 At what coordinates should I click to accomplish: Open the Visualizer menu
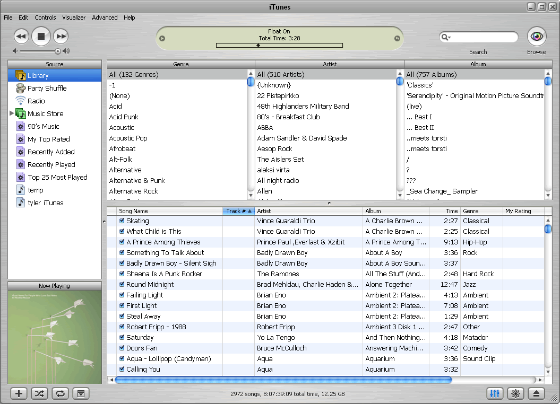click(73, 17)
